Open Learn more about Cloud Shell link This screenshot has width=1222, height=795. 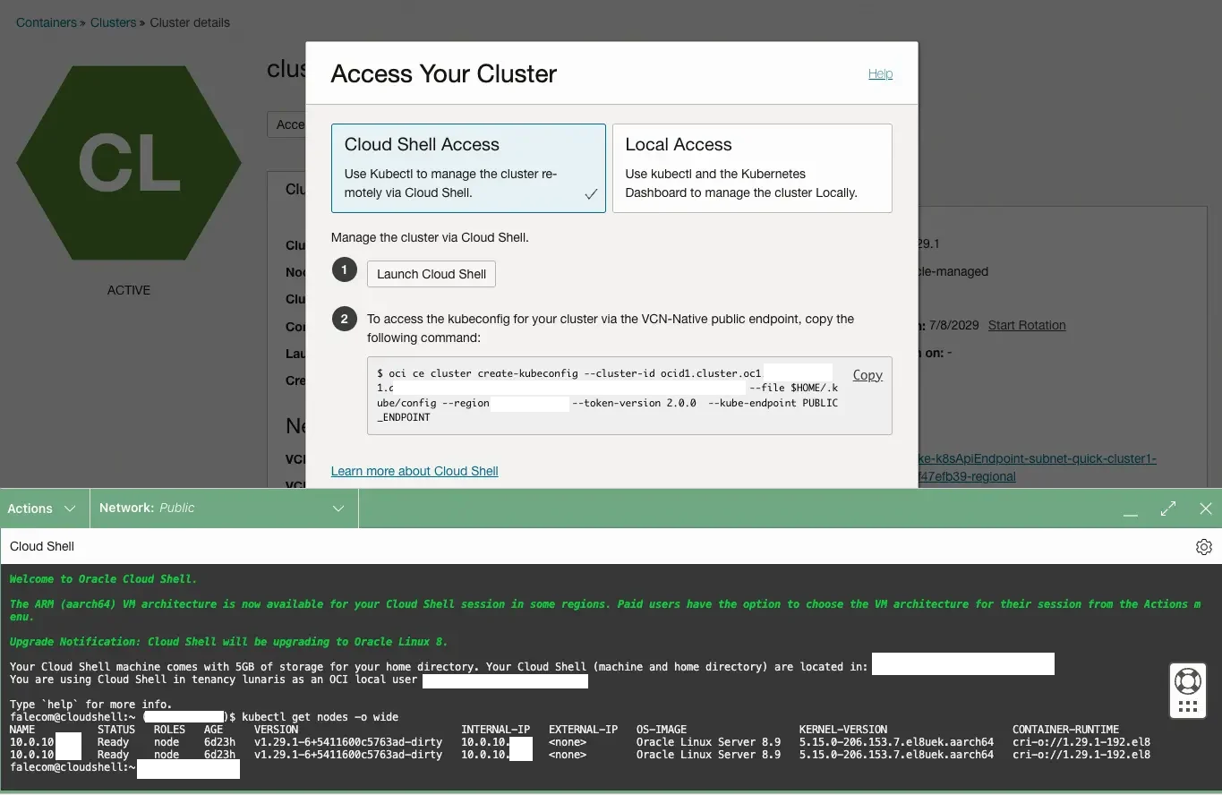tap(414, 471)
